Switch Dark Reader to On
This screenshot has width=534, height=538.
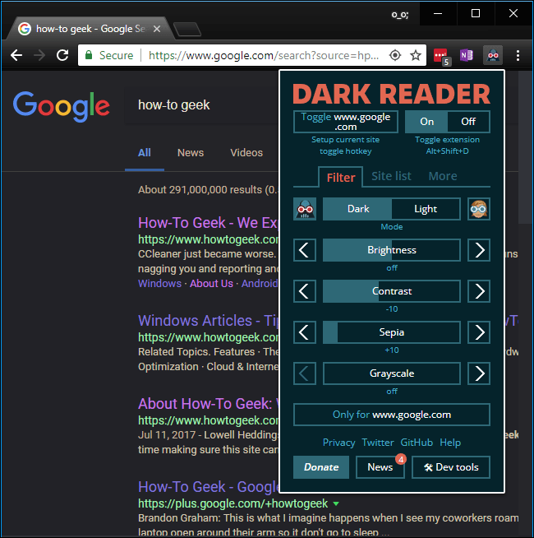point(427,122)
